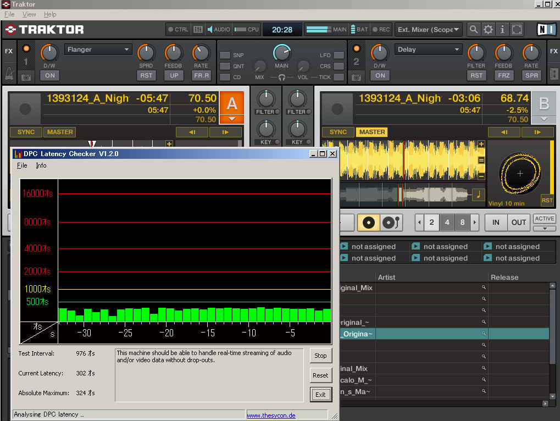Click the note icon on deck B stripe
The height and width of the screenshot is (421, 560).
pyautogui.click(x=478, y=195)
